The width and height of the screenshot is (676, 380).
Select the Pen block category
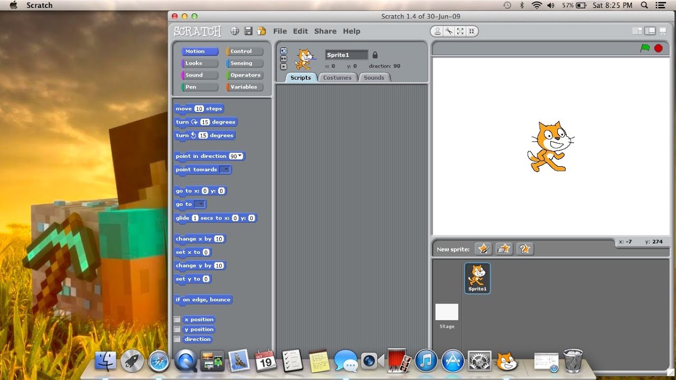click(x=199, y=87)
